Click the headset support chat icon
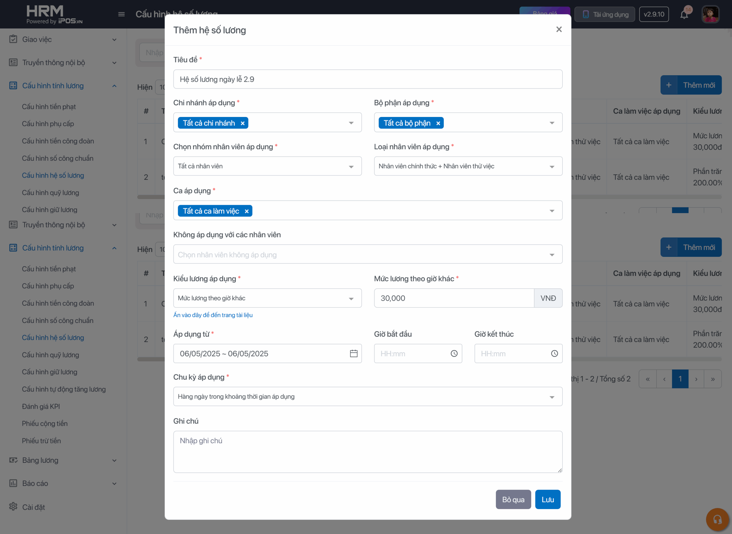Image resolution: width=732 pixels, height=534 pixels. point(717,519)
